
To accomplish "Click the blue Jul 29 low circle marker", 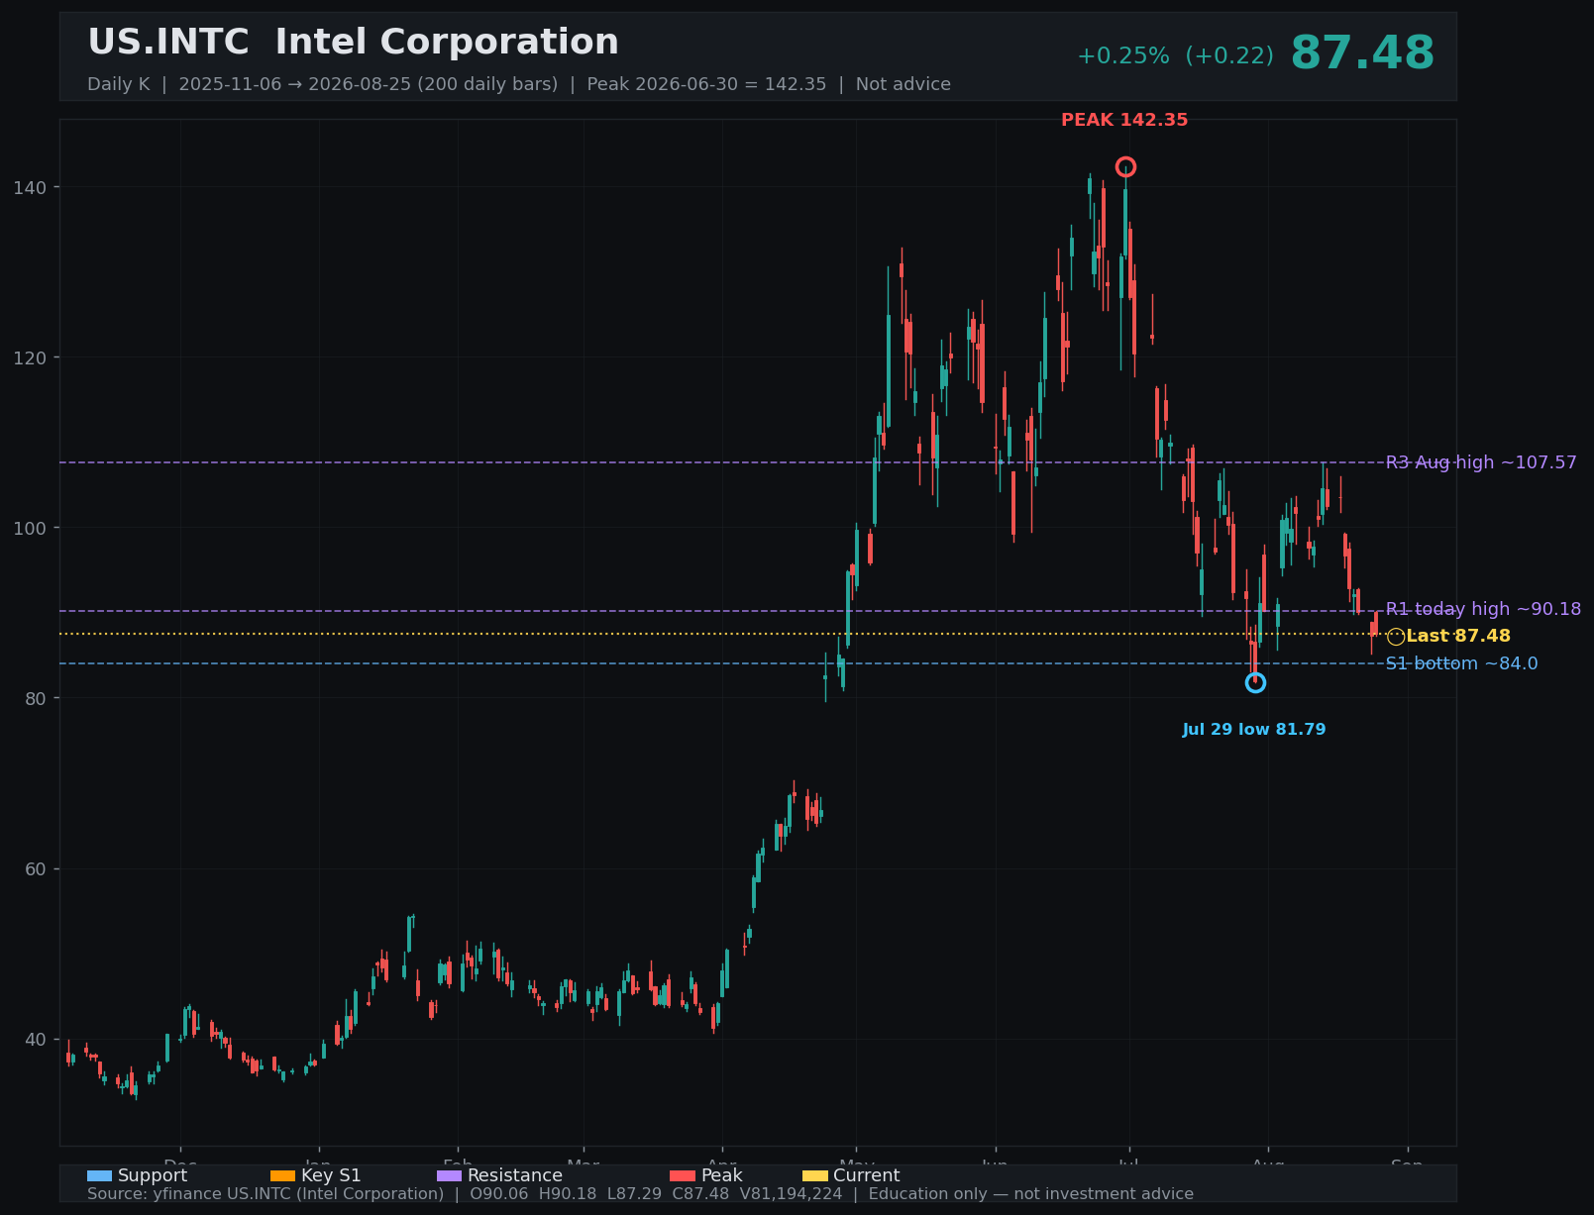I will [1255, 682].
